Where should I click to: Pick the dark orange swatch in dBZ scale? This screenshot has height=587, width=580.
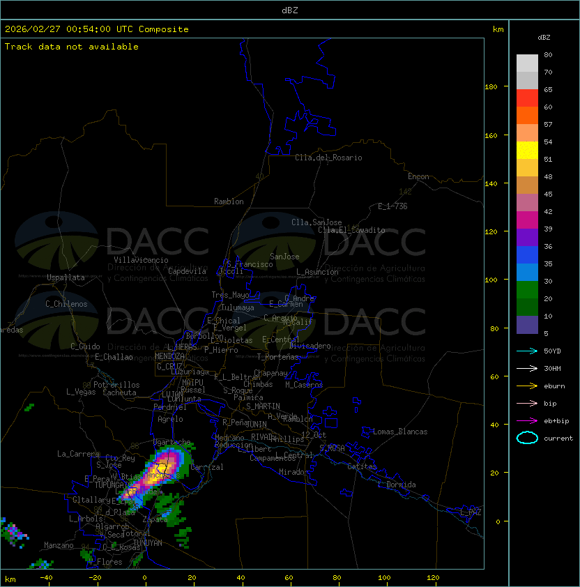pyautogui.click(x=527, y=116)
